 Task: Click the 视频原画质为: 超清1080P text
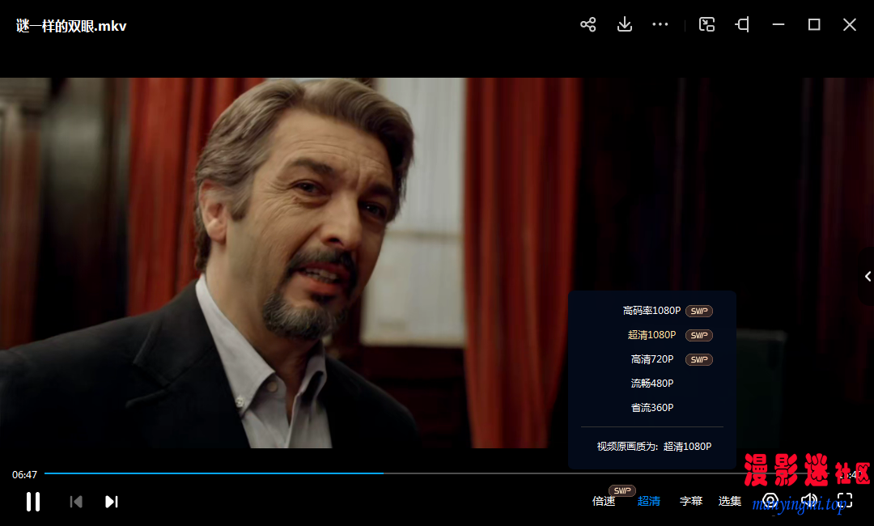(655, 447)
